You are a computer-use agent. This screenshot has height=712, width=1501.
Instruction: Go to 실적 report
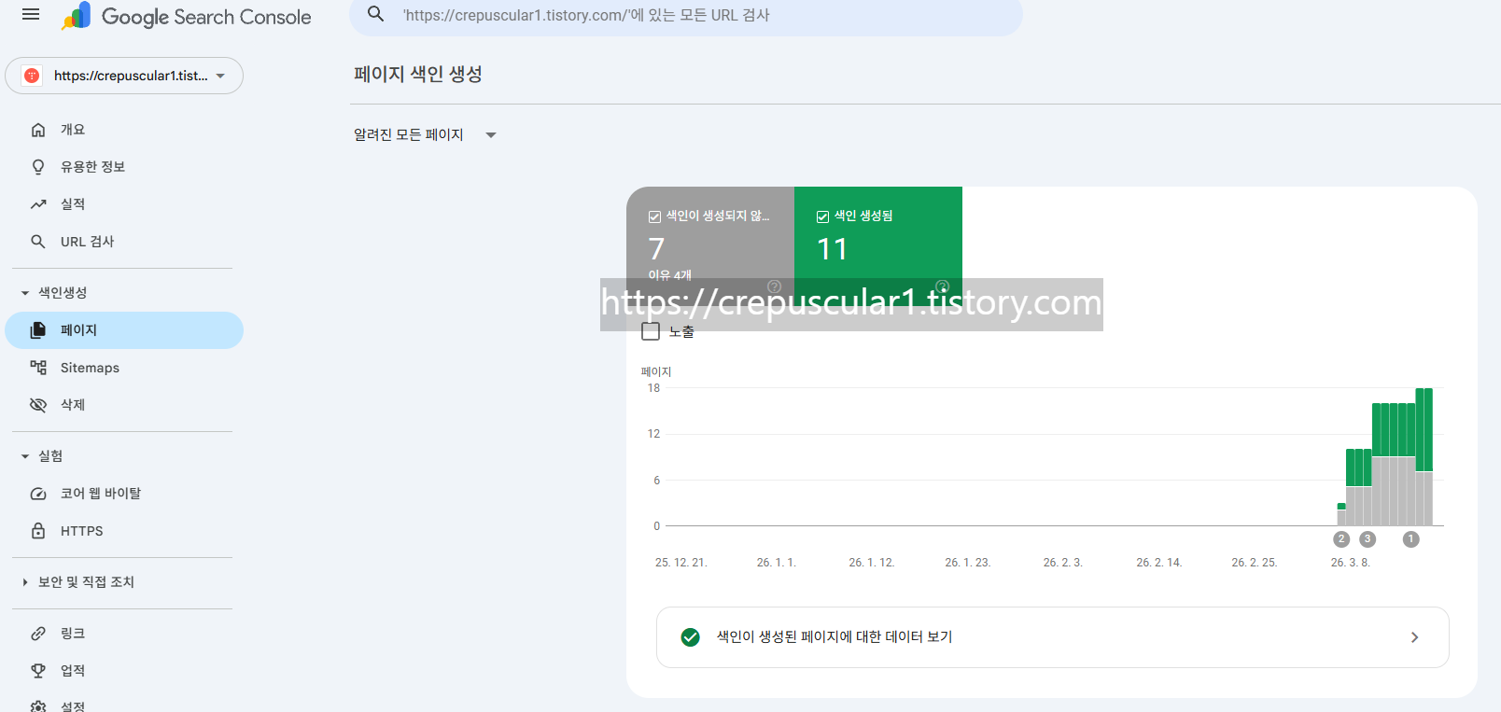click(x=124, y=204)
